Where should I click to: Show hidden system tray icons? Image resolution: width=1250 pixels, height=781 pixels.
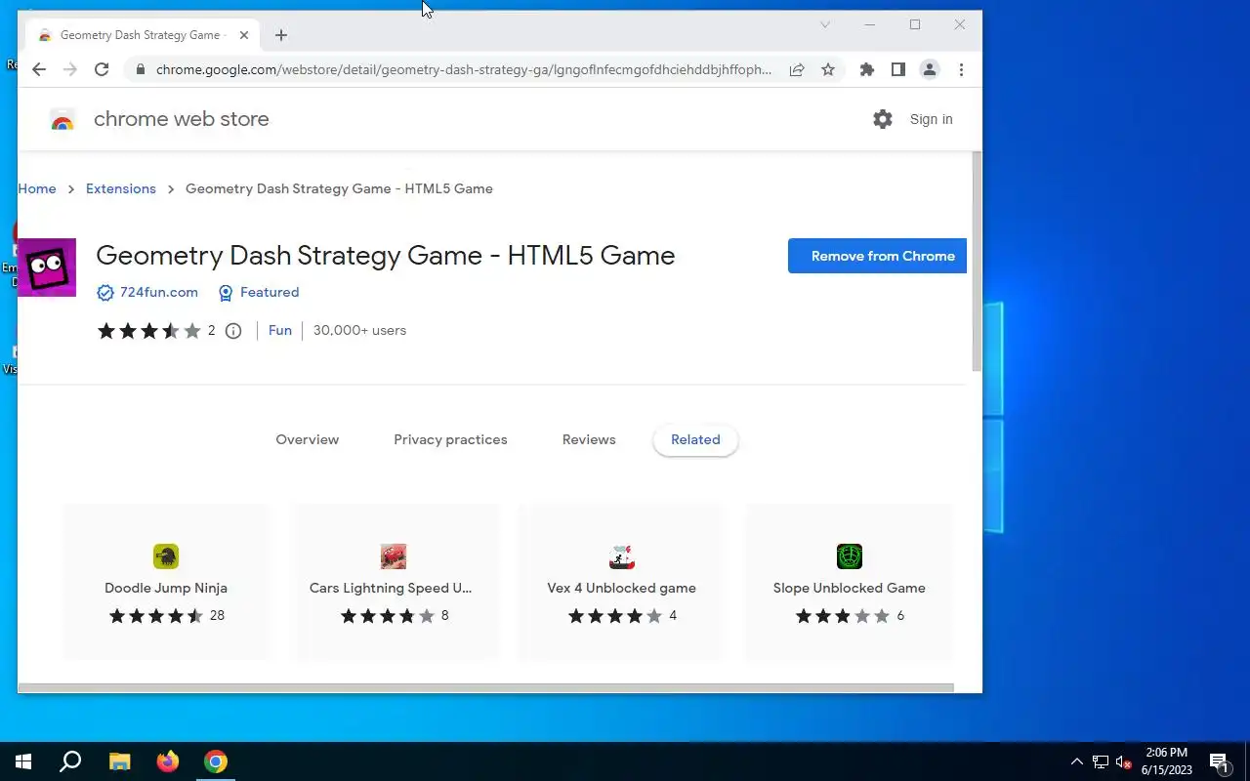tap(1077, 761)
